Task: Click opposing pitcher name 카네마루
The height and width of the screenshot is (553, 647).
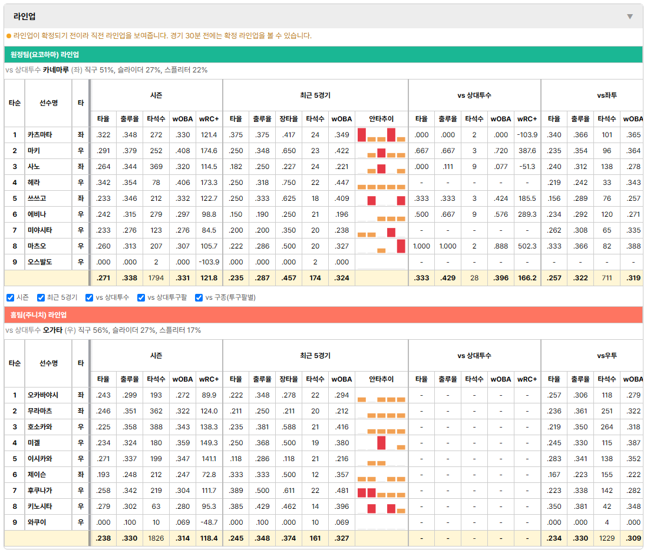Action: (56, 70)
